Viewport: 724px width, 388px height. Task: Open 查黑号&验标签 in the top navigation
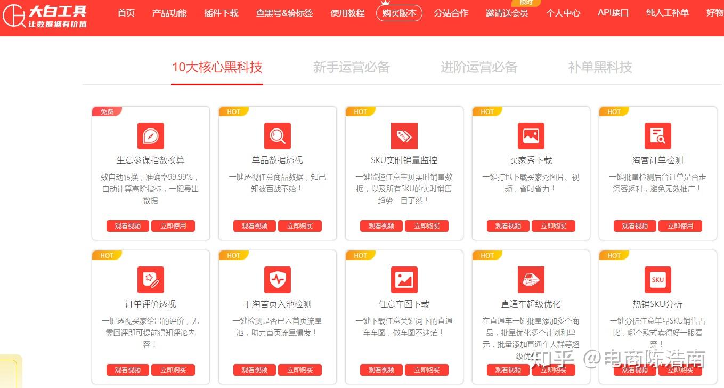click(x=284, y=13)
